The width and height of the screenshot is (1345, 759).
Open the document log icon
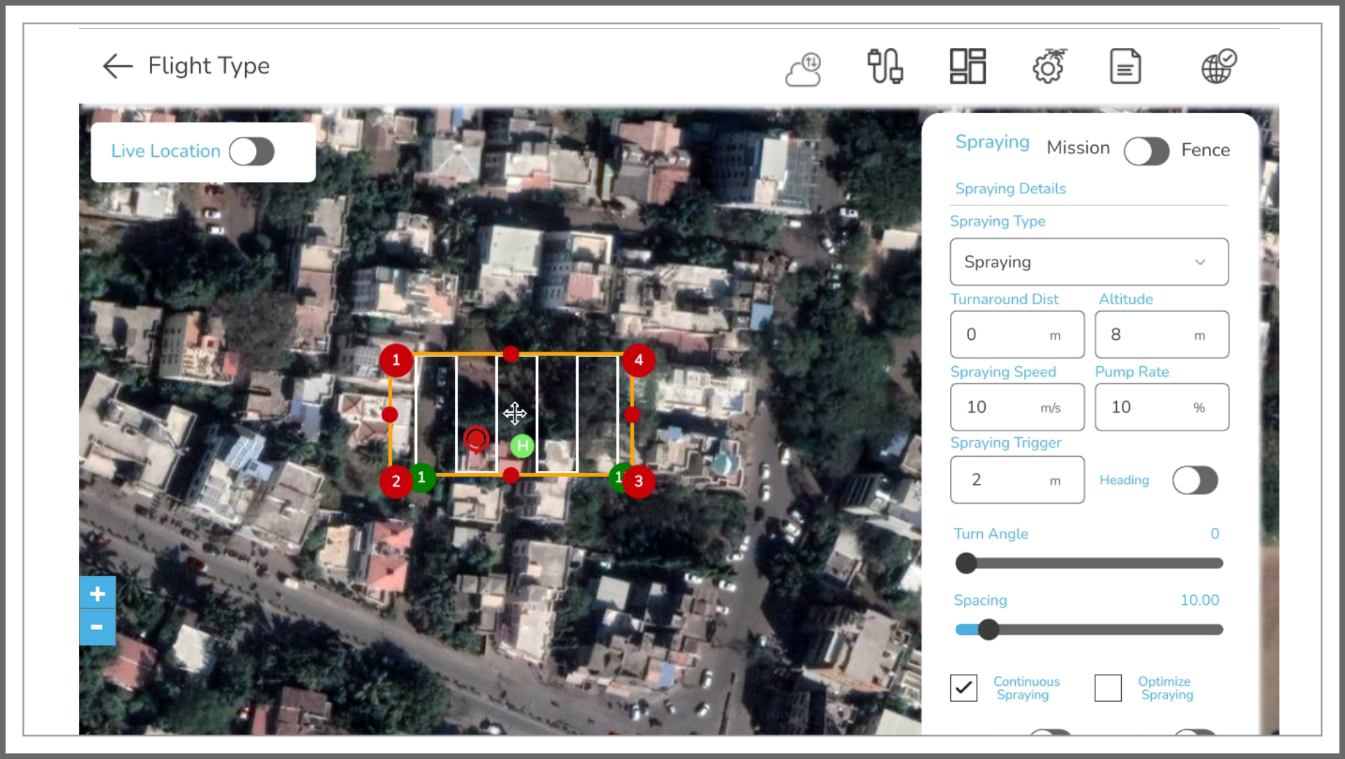click(1125, 66)
